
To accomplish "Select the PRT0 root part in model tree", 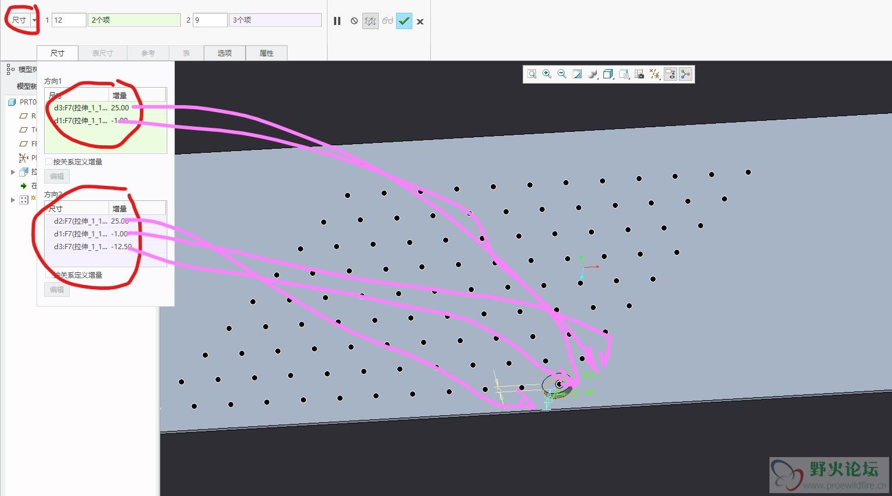I will (23, 102).
